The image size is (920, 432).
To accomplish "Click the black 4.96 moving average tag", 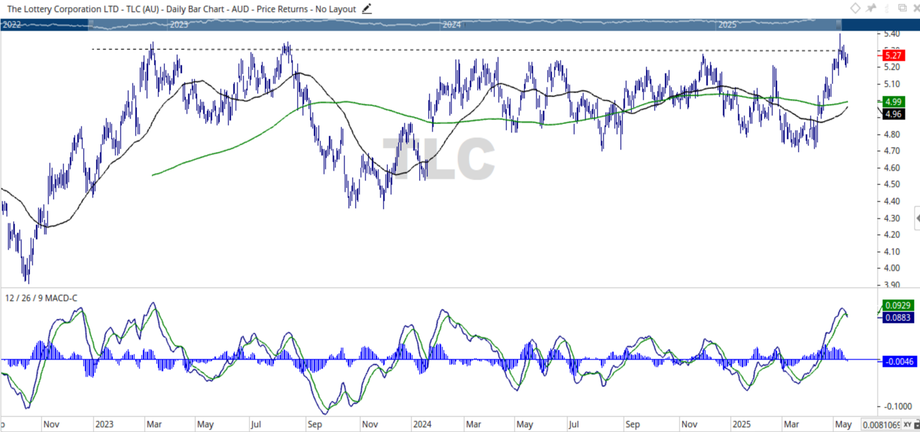I will 893,114.
